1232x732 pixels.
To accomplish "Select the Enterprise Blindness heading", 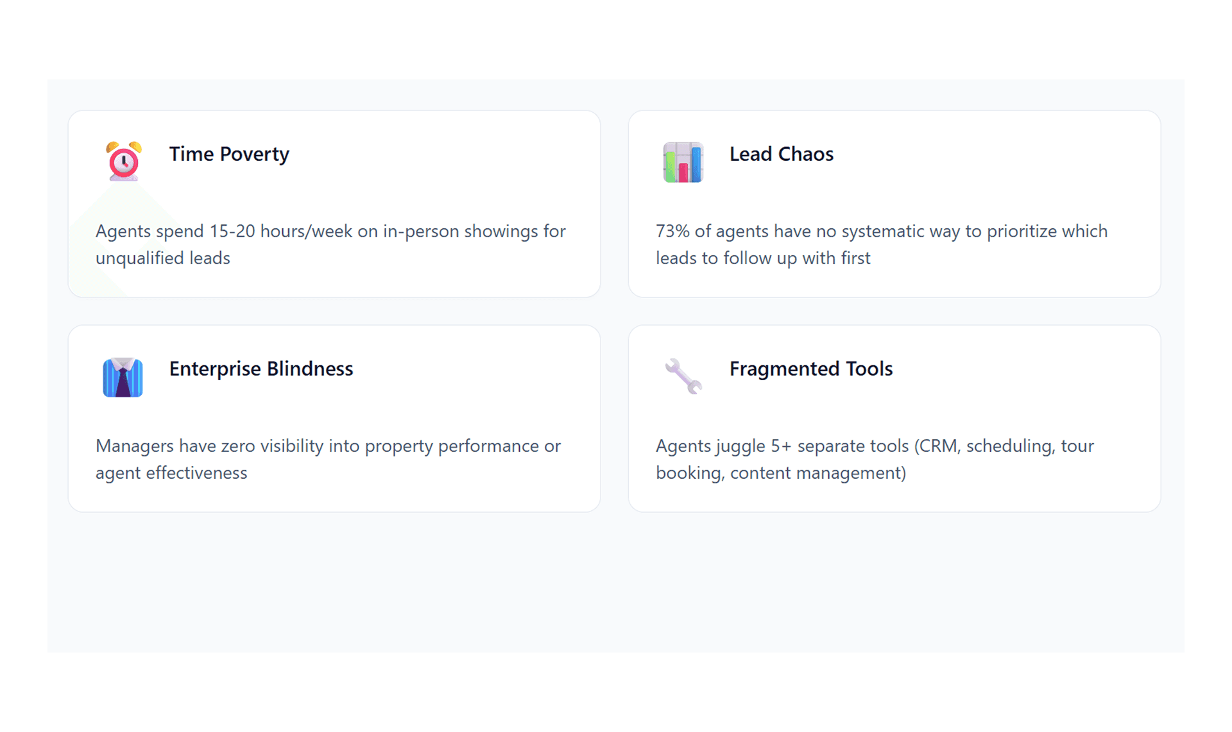I will (x=261, y=369).
